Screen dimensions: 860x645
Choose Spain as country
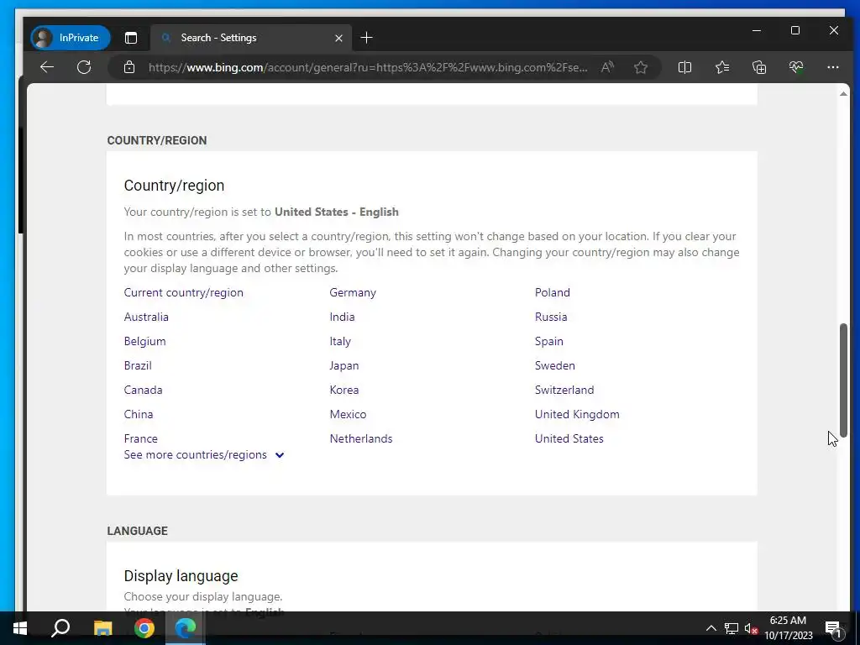point(549,341)
